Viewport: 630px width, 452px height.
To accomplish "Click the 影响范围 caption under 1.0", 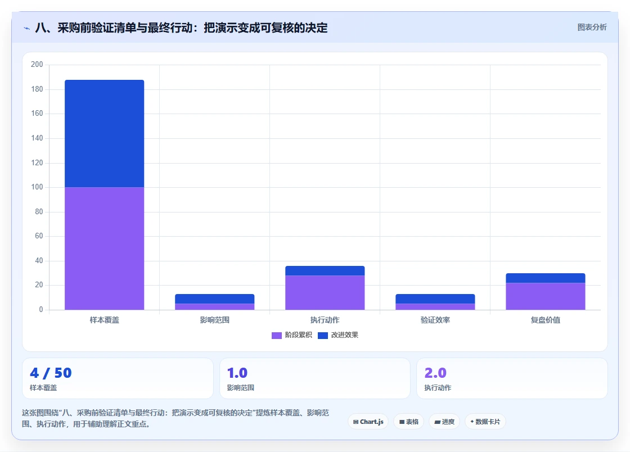I will 241,388.
